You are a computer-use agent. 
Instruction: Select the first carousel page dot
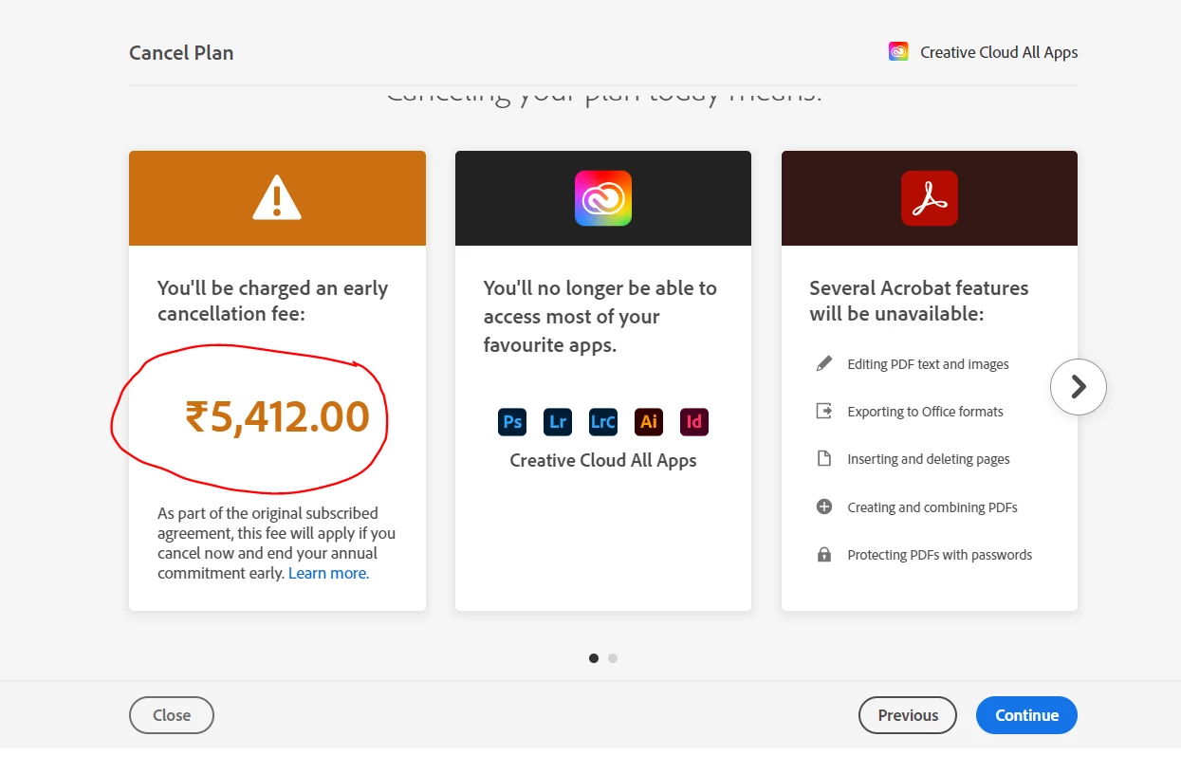594,658
